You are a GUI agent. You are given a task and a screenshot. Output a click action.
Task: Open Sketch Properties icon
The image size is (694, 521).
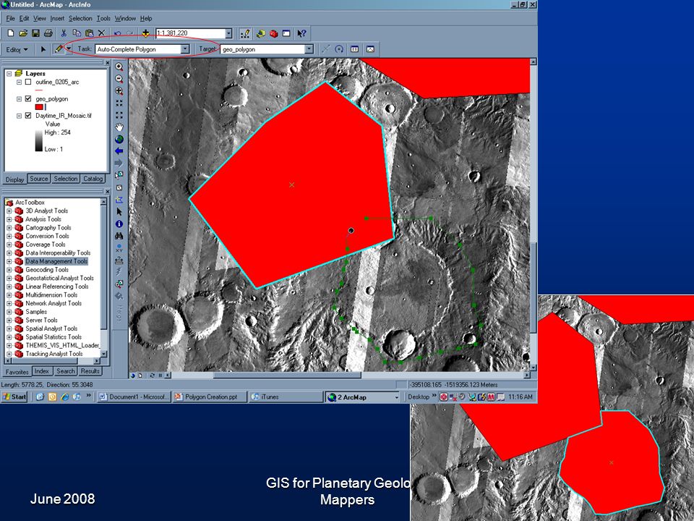pyautogui.click(x=370, y=49)
